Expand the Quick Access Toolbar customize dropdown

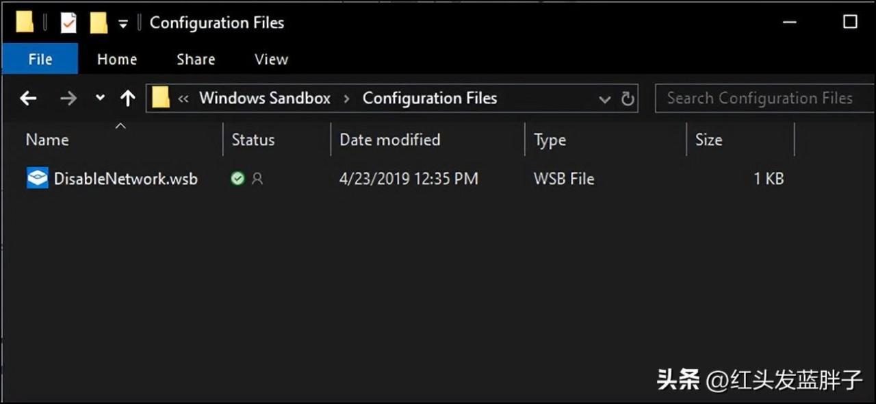(123, 22)
